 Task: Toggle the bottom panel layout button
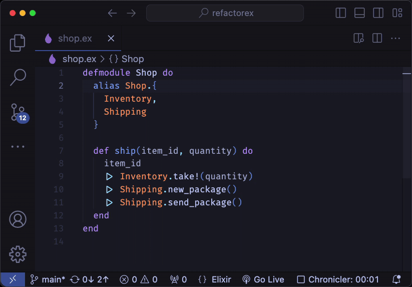pyautogui.click(x=359, y=13)
